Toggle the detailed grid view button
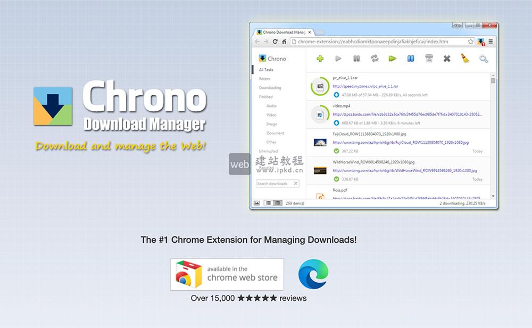Image resolution: width=532 pixels, height=328 pixels. tap(277, 203)
